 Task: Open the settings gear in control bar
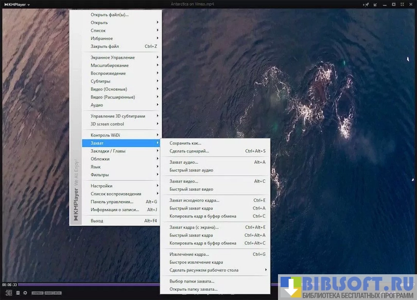[x=25, y=293]
